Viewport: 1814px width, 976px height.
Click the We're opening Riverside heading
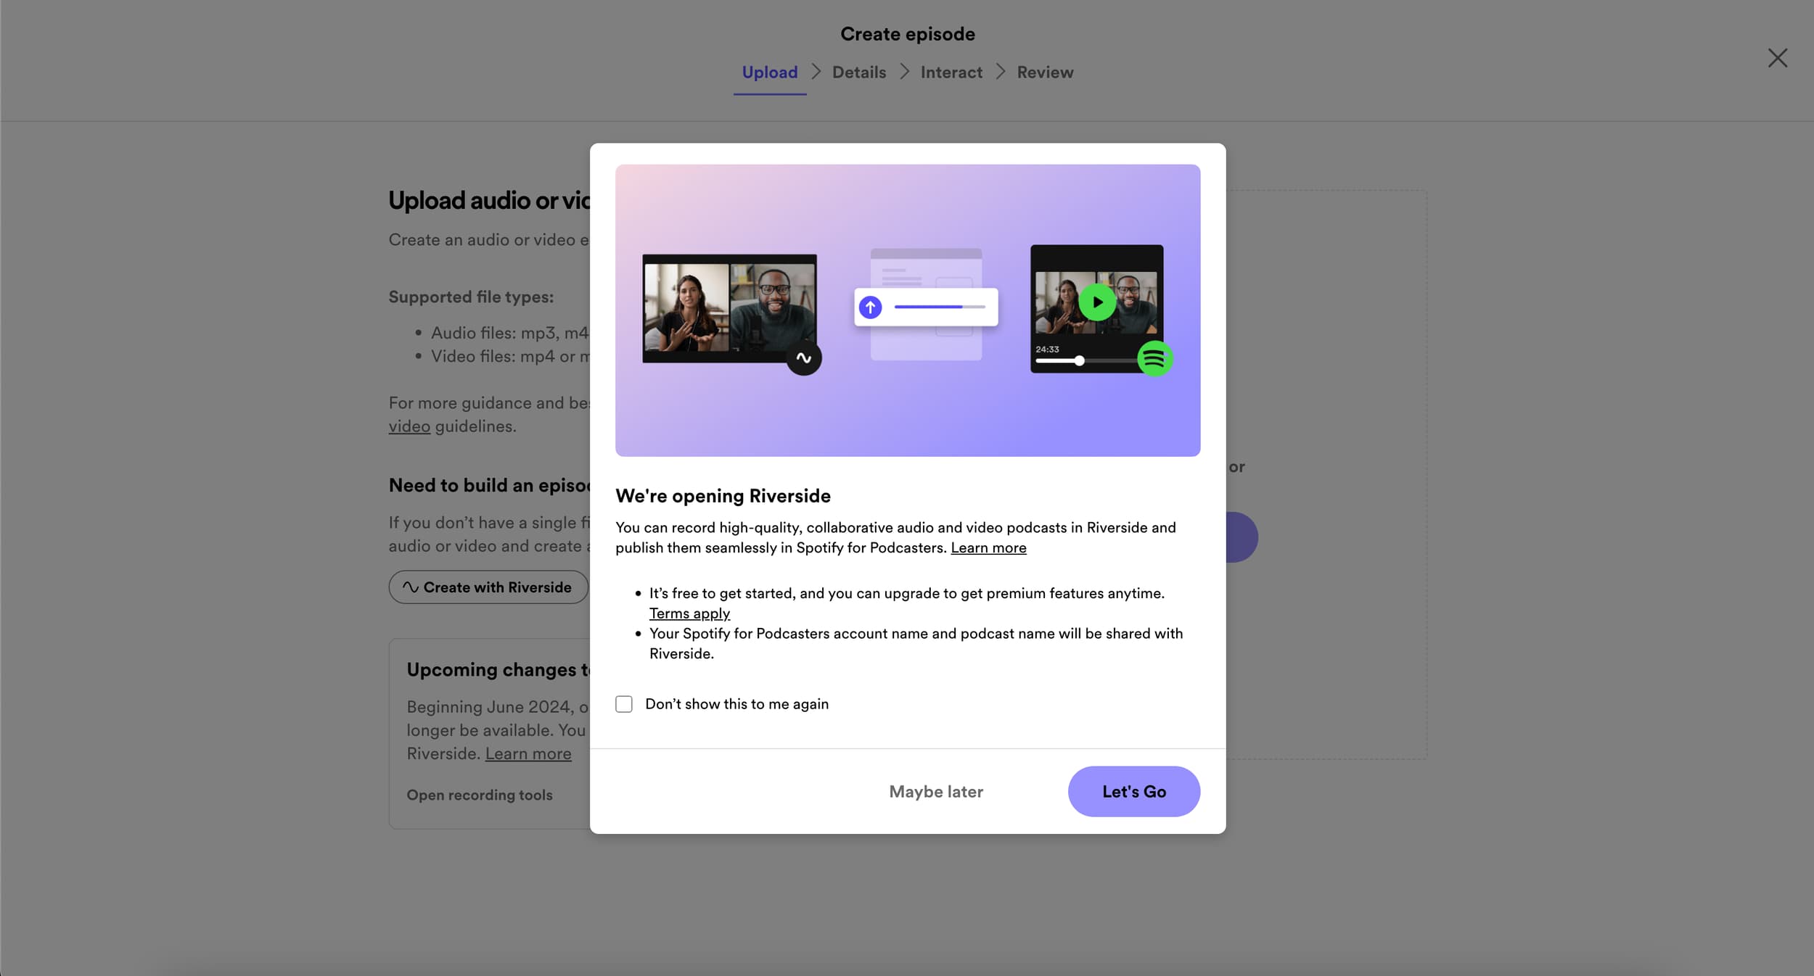[x=723, y=496]
